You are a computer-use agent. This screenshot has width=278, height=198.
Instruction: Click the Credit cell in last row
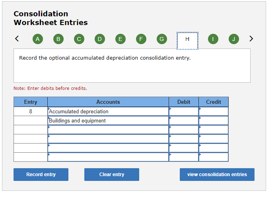pyautogui.click(x=214, y=157)
